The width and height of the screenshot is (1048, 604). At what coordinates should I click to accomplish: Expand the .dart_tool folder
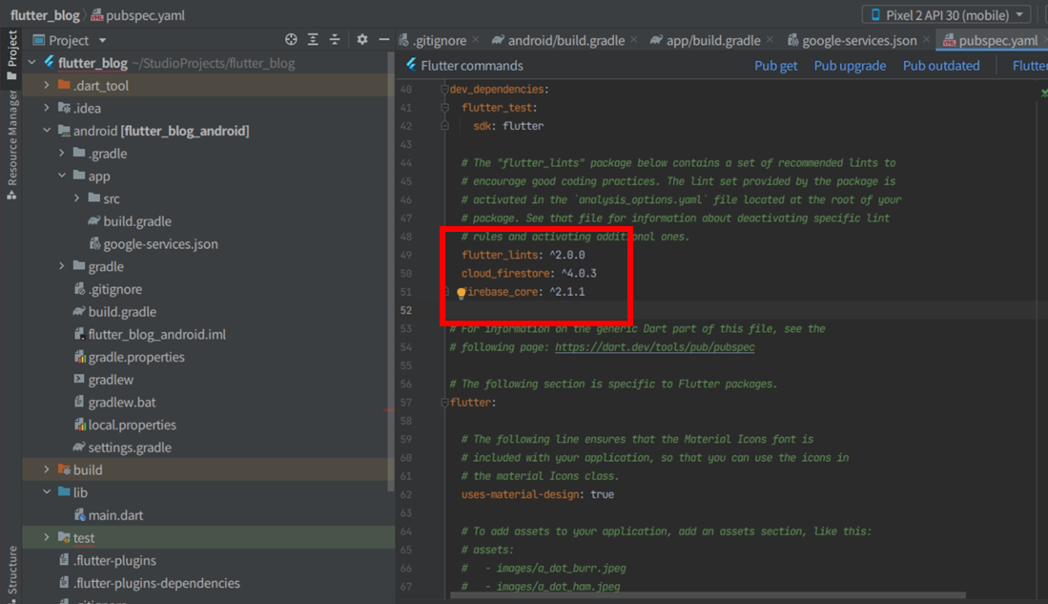47,86
